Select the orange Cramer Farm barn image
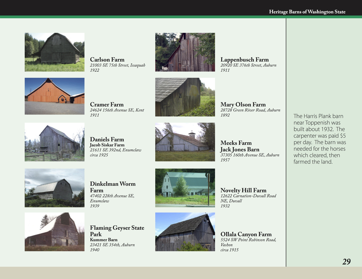Image resolution: width=362 pixels, height=279 pixels. (54, 96)
